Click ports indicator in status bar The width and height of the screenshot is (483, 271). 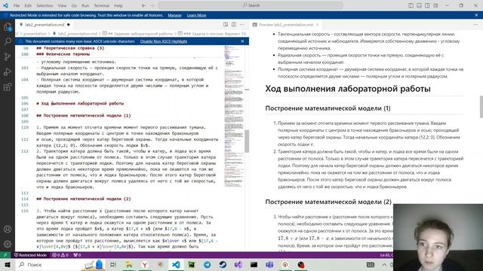(x=77, y=255)
